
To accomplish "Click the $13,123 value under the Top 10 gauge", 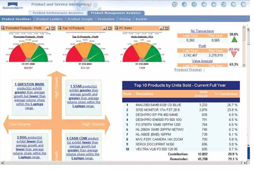I will (85, 68).
